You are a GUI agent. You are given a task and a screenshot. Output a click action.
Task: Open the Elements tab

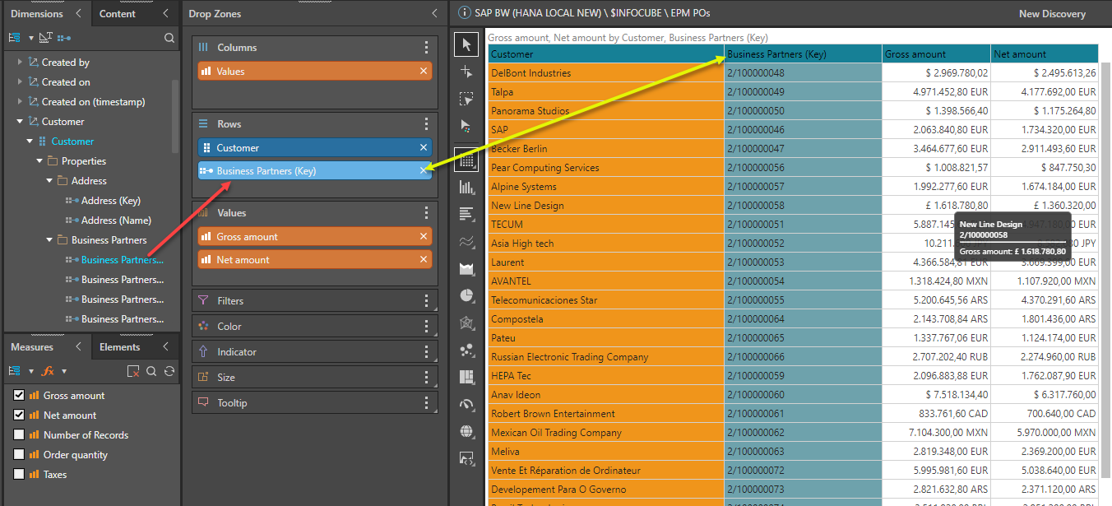click(120, 347)
